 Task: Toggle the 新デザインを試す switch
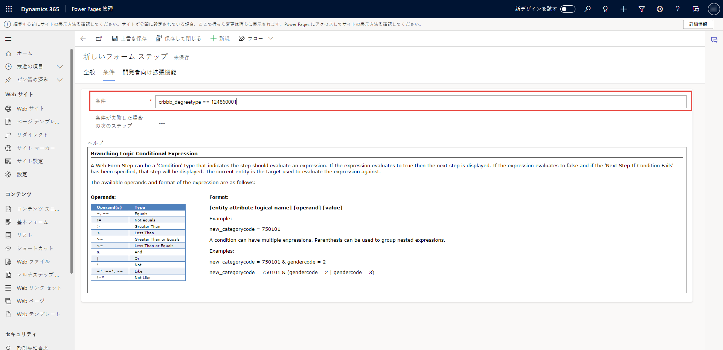point(567,9)
